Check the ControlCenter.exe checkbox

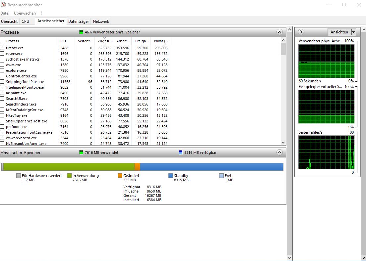[2, 76]
